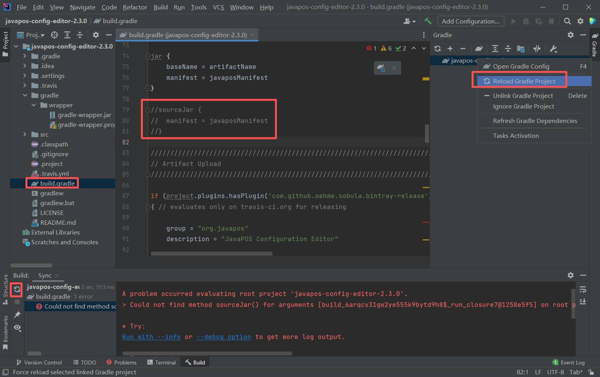The height and width of the screenshot is (377, 600).
Task: Click Reload All Gradle Projects icon in Gradle toolbar
Action: (x=438, y=49)
